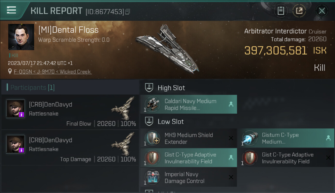Click the MK9 Medium Shield Extender icon
This screenshot has height=193, width=335.
[x=152, y=138]
